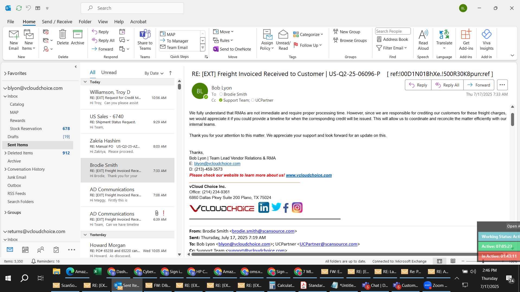Open Viva Insights add-in
Viewport: 520px width, 292px height.
[x=486, y=40]
